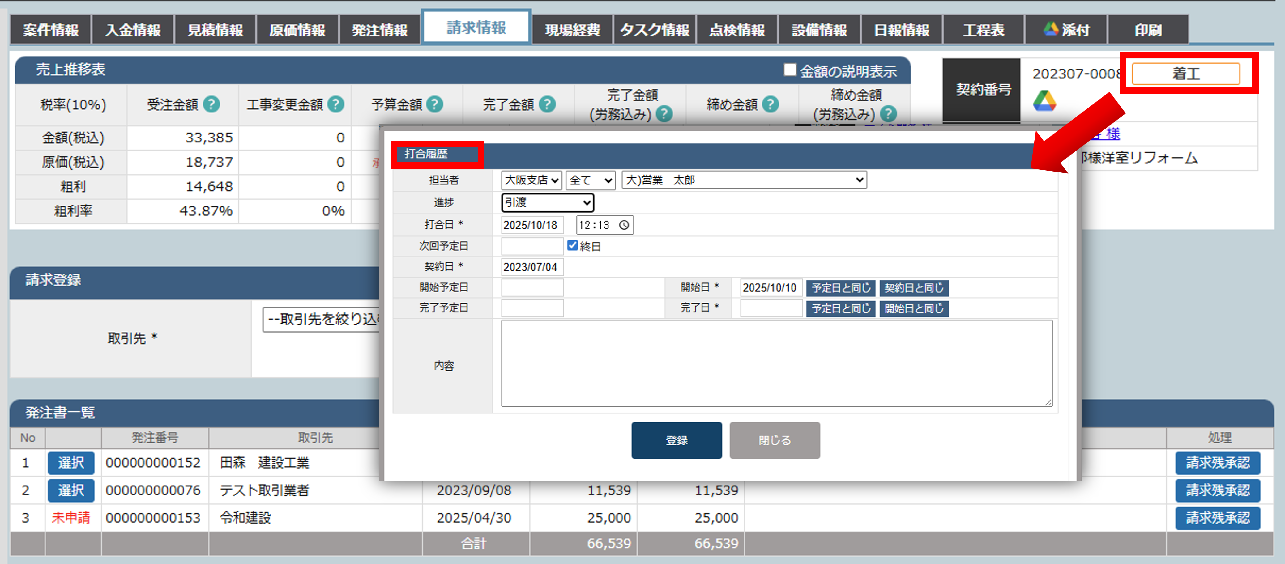Switch to the 入金情報 tab
This screenshot has width=1285, height=564.
[x=133, y=30]
